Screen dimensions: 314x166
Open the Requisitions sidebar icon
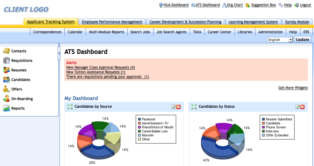[6, 61]
